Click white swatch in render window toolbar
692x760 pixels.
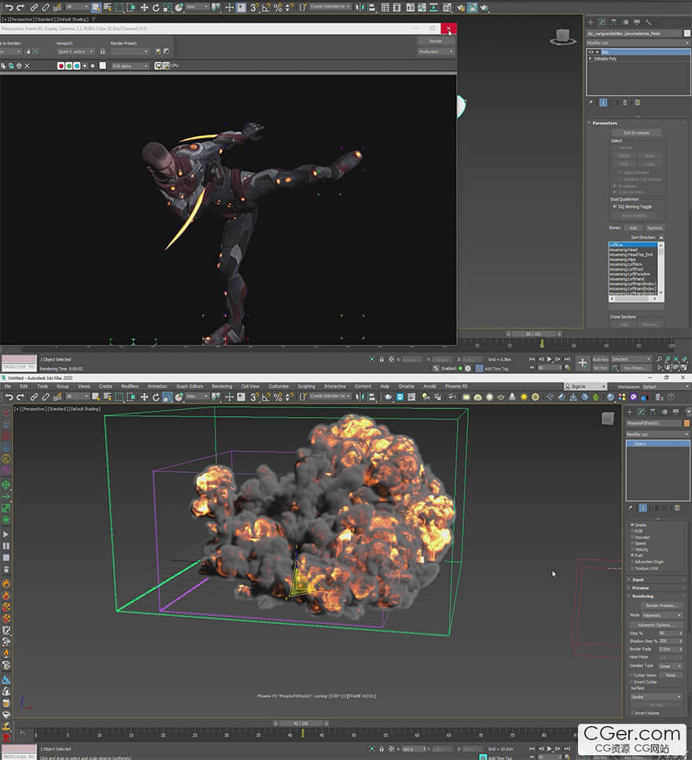[103, 65]
